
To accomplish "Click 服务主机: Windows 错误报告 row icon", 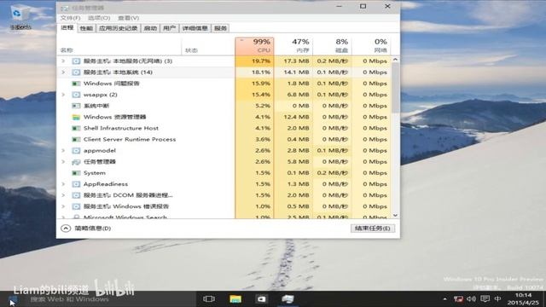I will [x=76, y=206].
